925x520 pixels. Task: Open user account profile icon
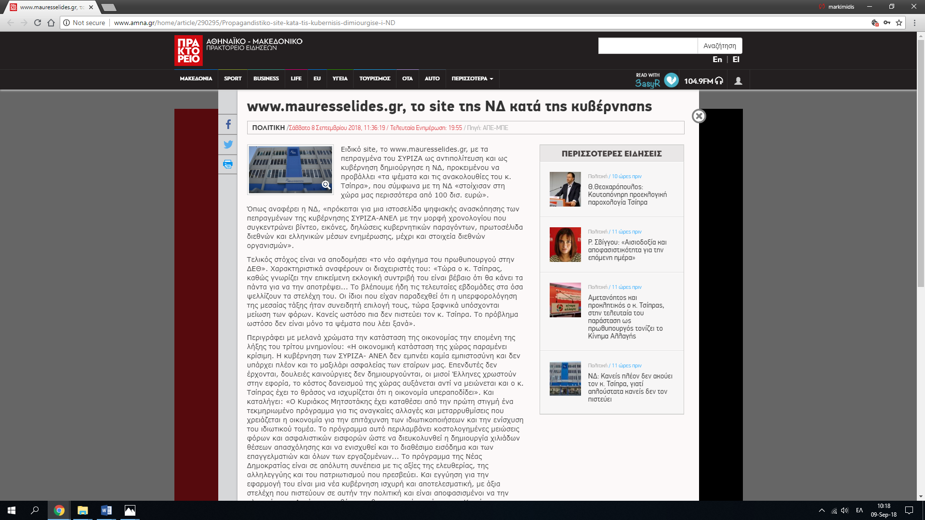(x=738, y=81)
